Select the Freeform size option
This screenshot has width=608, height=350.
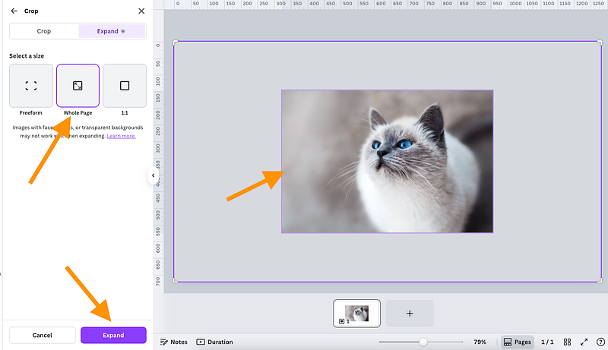pyautogui.click(x=31, y=86)
